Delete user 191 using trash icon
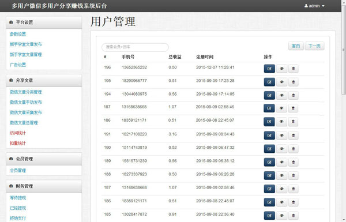 294,136
